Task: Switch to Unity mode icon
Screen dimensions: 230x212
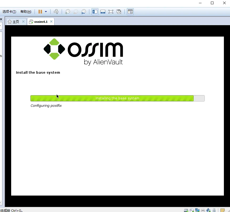Action: [119, 12]
